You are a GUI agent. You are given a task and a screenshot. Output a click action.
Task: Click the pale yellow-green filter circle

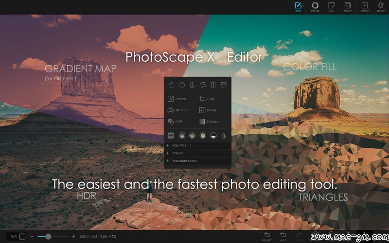(203, 136)
